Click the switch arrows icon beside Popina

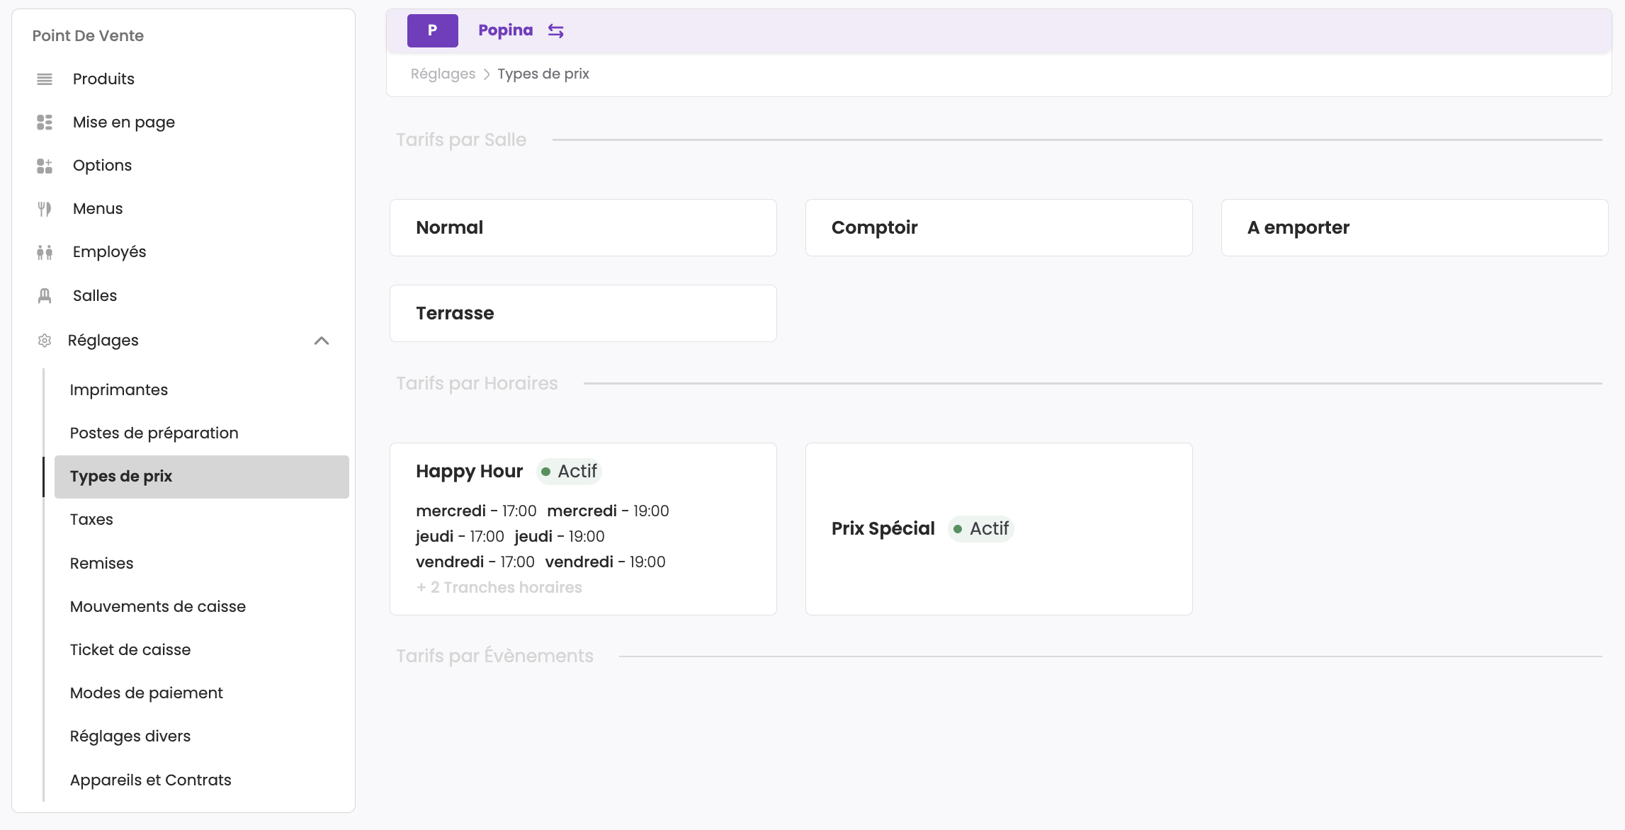[556, 31]
